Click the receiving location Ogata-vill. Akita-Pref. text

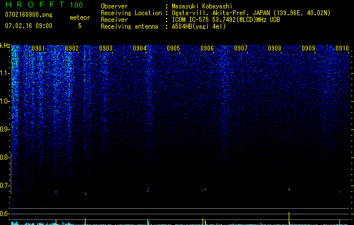coord(211,13)
